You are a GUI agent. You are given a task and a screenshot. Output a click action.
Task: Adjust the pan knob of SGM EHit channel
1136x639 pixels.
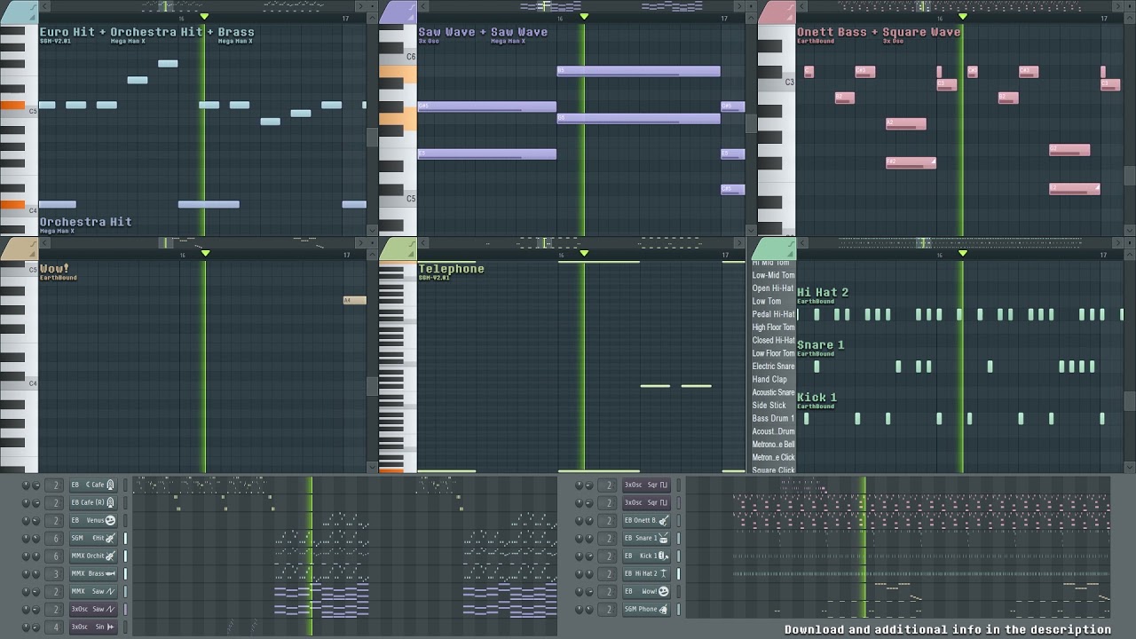(25, 538)
